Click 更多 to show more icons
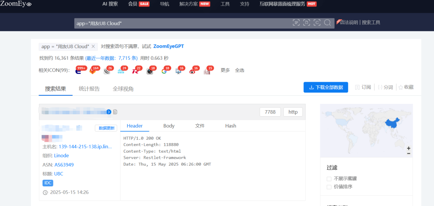Viewport: 434px width, 206px height. click(x=225, y=71)
